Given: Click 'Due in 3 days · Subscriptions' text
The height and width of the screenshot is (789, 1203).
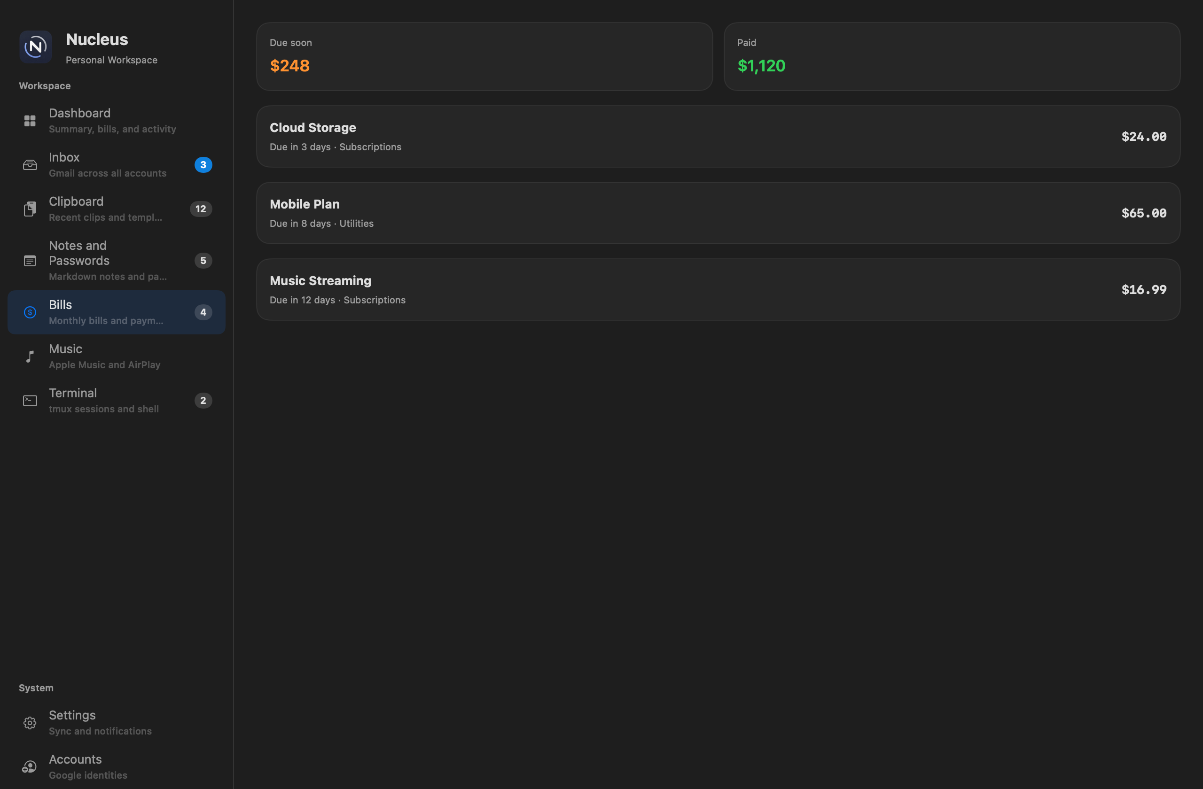Looking at the screenshot, I should [x=336, y=147].
